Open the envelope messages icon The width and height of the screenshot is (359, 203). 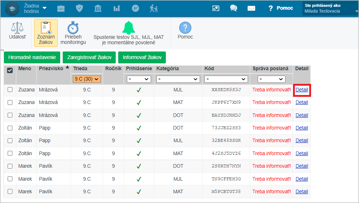tap(251, 9)
